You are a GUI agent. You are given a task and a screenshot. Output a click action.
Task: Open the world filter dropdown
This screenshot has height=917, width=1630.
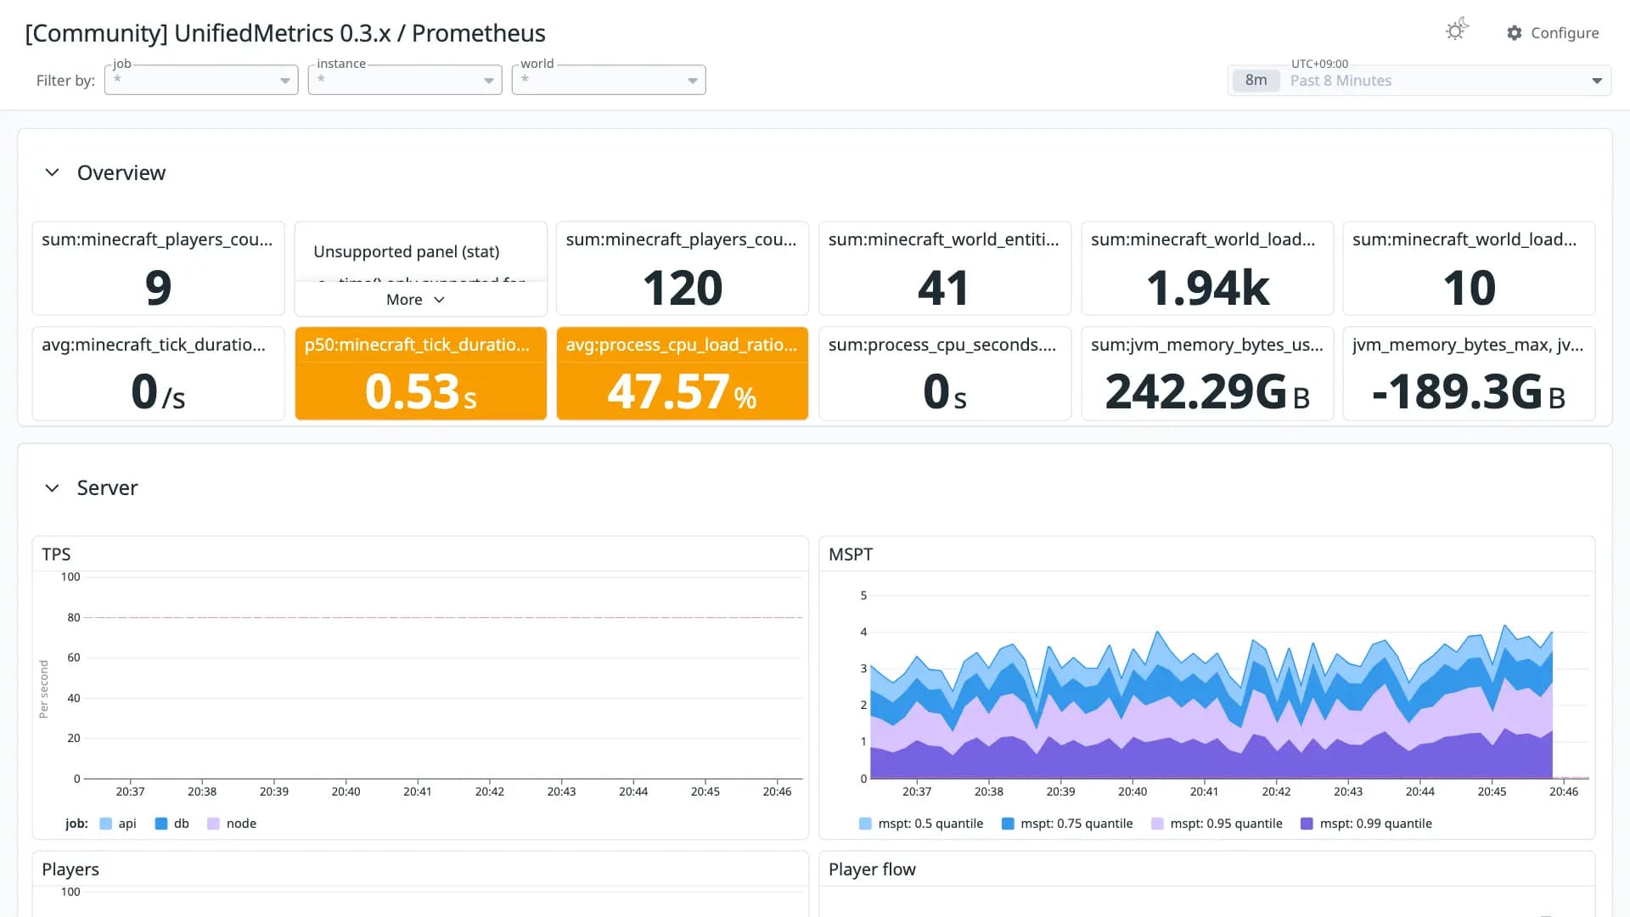(609, 80)
